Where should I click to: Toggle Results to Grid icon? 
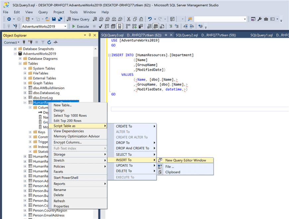point(156,26)
